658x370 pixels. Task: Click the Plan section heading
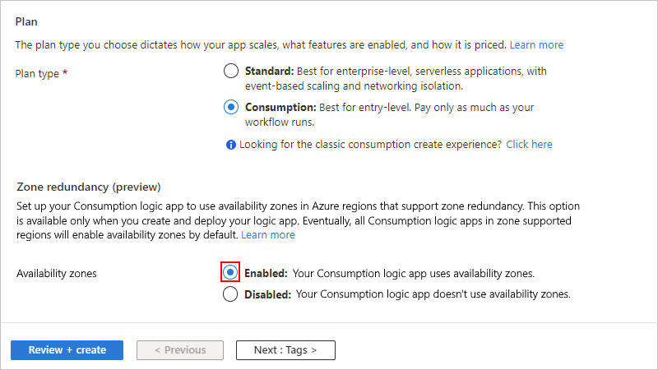point(27,21)
